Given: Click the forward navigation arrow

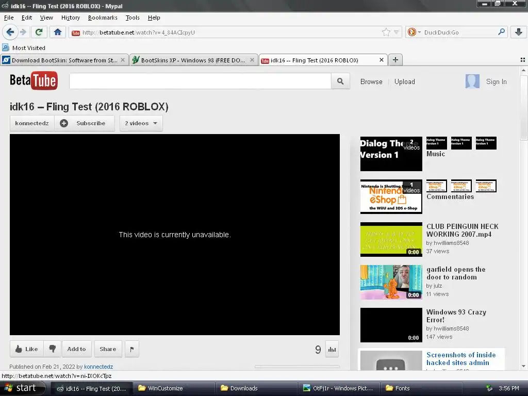Looking at the screenshot, I should pos(23,32).
